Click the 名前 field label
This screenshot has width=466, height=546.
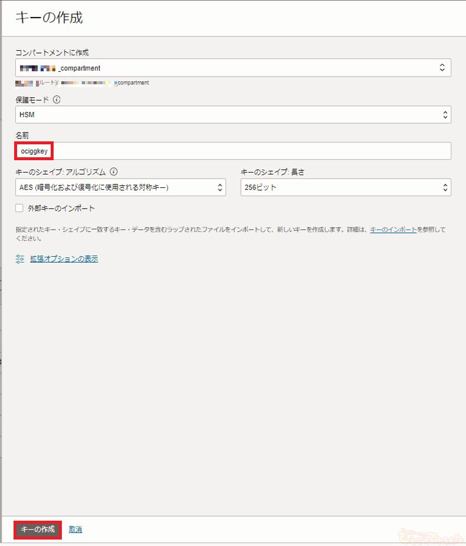22,135
